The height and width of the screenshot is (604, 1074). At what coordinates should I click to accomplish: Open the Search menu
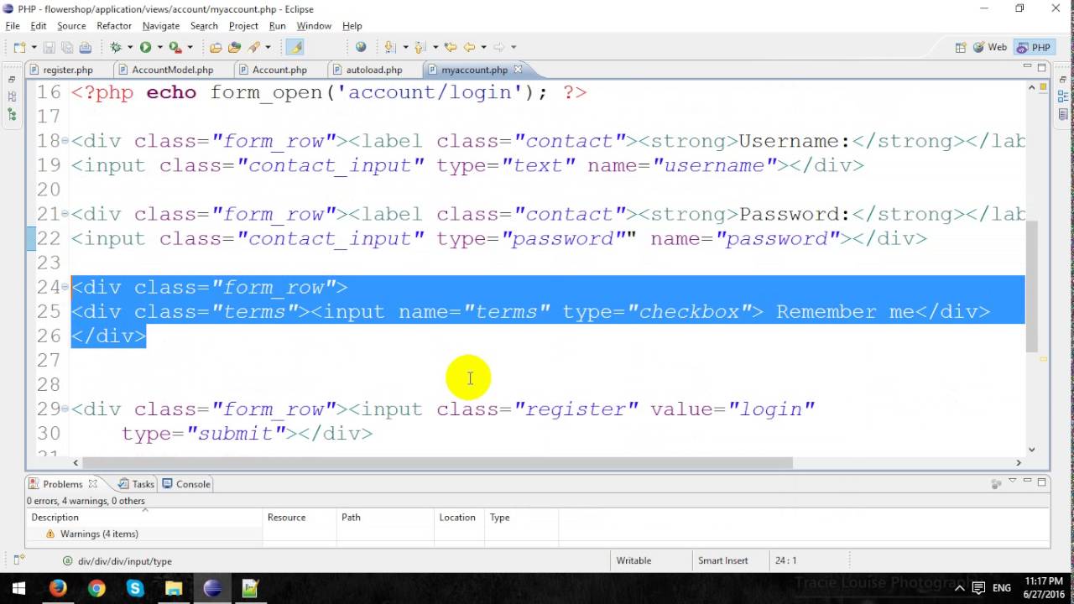(x=204, y=26)
